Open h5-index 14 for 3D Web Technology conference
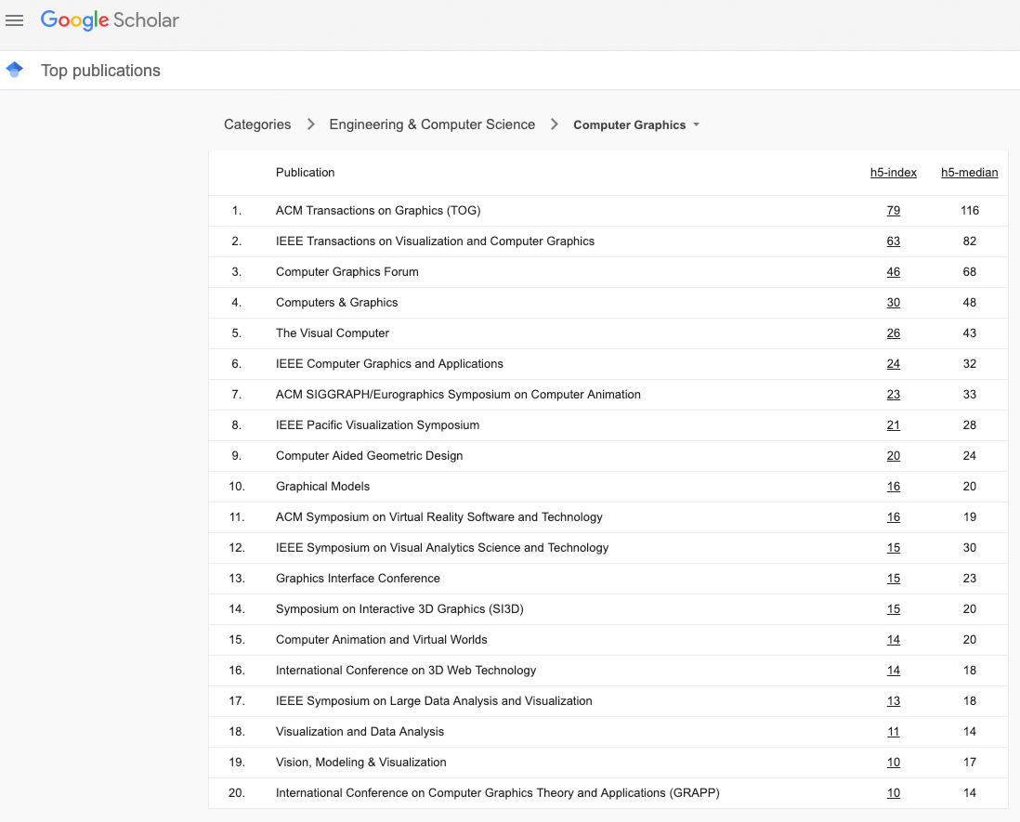The height and width of the screenshot is (822, 1020). [893, 670]
